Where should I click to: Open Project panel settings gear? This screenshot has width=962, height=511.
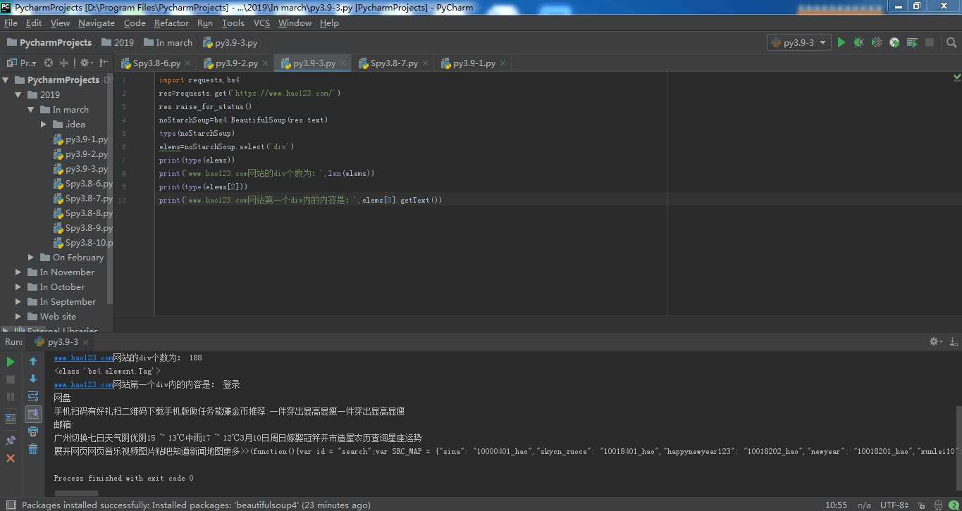click(x=85, y=63)
